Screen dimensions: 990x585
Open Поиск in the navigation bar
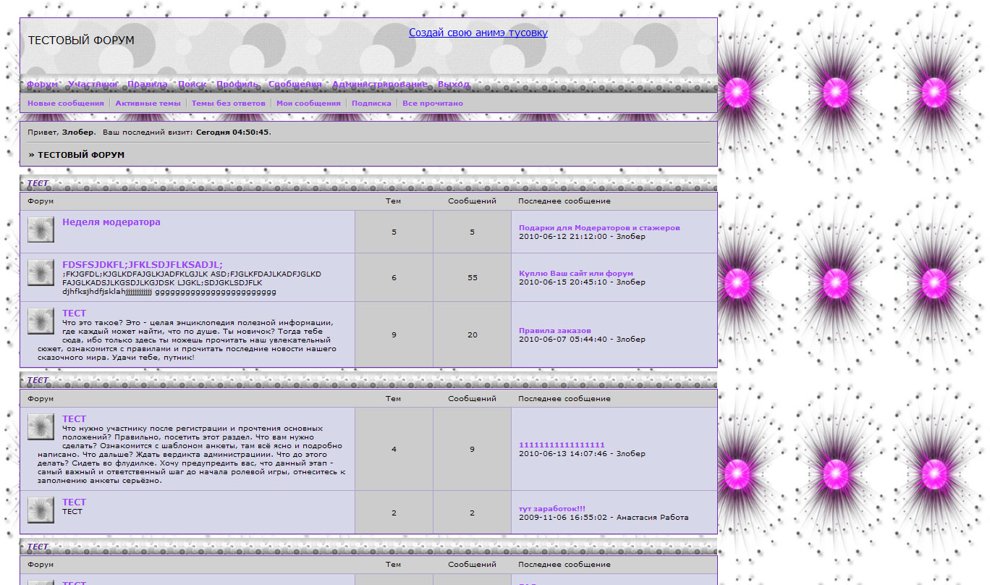point(192,84)
